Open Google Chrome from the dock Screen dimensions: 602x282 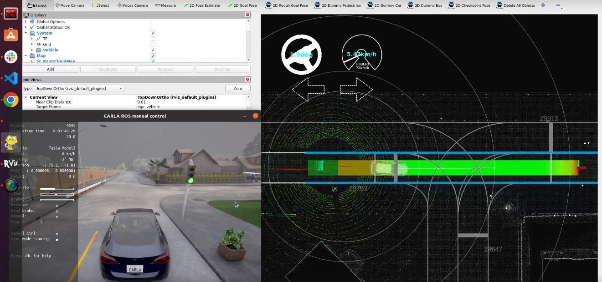(11, 100)
